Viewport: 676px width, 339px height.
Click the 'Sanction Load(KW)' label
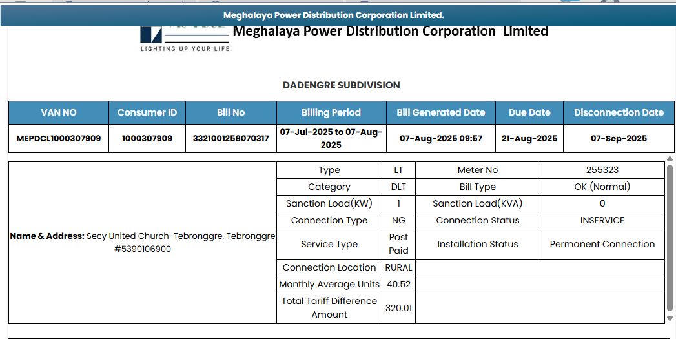pyautogui.click(x=329, y=203)
